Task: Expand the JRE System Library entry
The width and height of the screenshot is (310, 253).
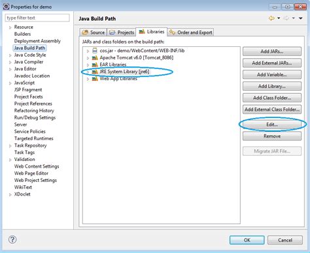Action: pos(88,72)
